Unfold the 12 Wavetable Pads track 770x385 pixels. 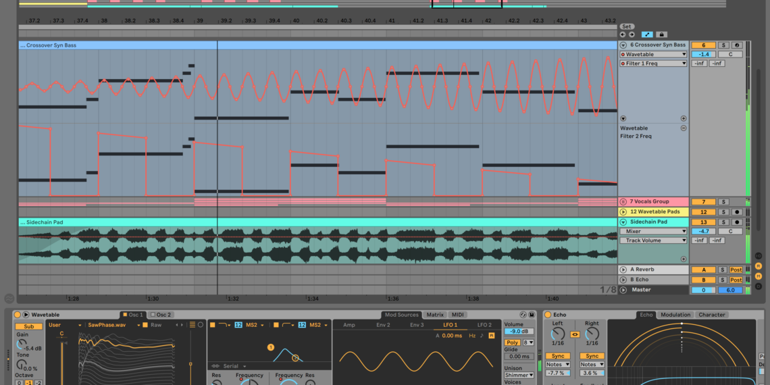(x=623, y=212)
